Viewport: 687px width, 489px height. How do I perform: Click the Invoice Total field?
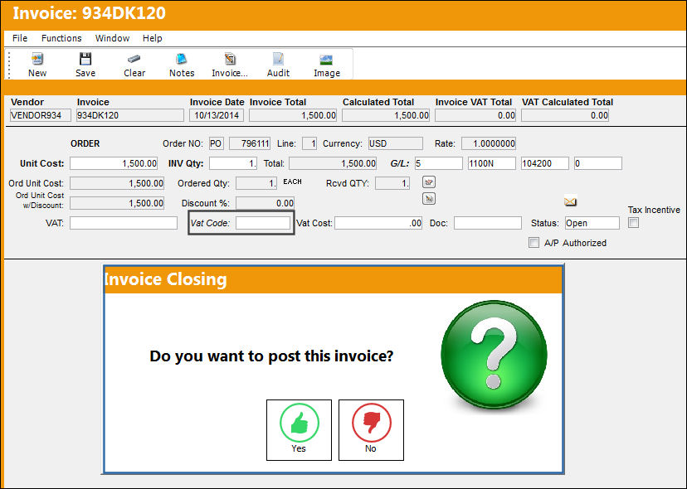point(293,115)
